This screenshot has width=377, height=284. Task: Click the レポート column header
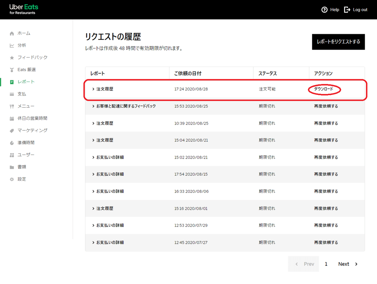pos(97,73)
